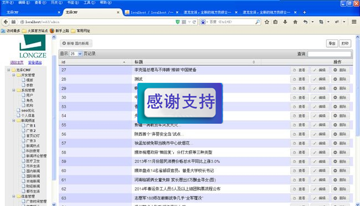Click the search magnifier in the Baidu box
The image size is (360, 206).
(258, 22)
